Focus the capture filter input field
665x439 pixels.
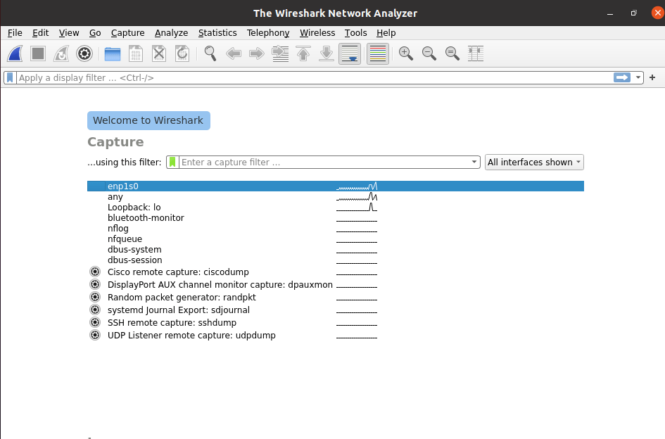coord(324,162)
